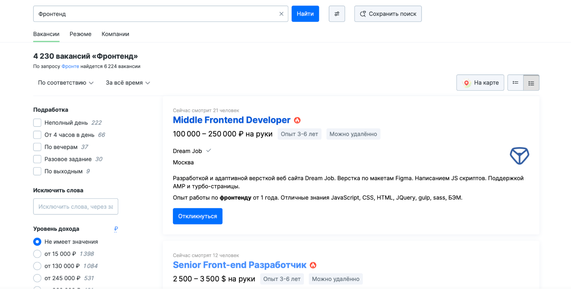Click the fire icon next to Middle Frontend Developer

coord(297,120)
